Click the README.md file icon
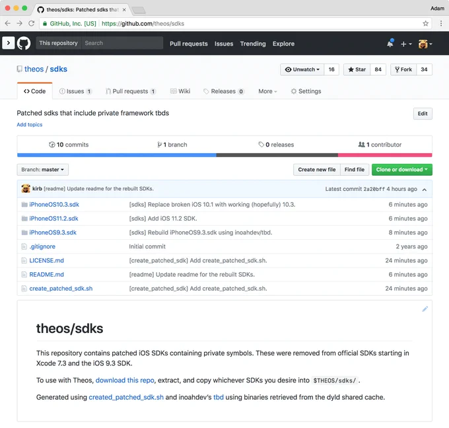 point(24,275)
